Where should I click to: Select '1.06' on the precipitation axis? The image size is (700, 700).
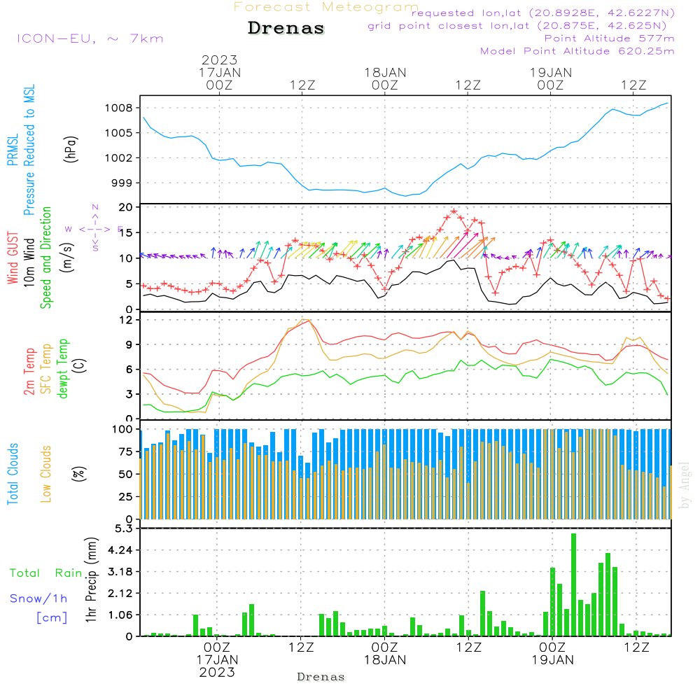click(x=120, y=615)
